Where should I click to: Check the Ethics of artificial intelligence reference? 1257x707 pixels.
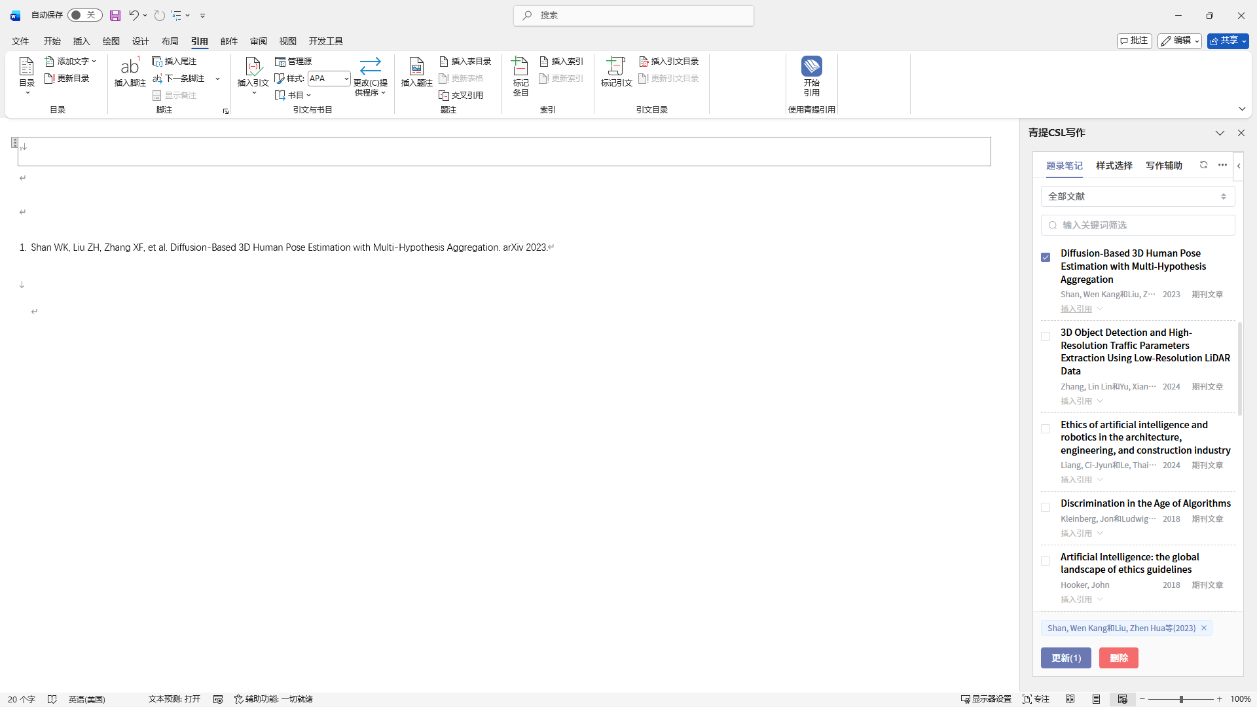coord(1046,429)
